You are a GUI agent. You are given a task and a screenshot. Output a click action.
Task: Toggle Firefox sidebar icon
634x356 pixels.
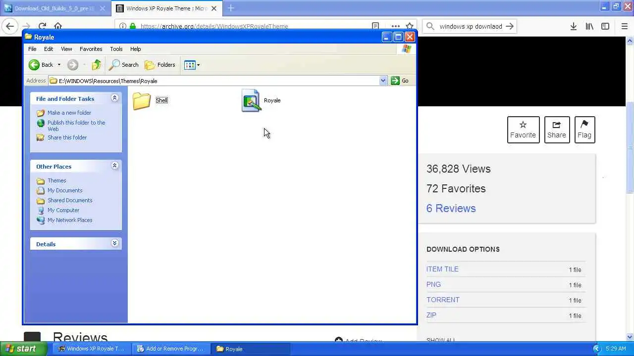point(605,26)
